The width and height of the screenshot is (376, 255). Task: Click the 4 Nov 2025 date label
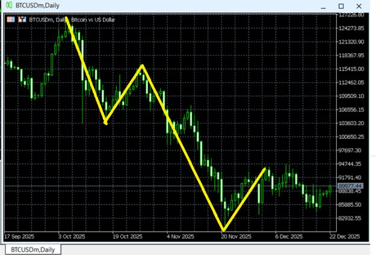click(x=180, y=236)
